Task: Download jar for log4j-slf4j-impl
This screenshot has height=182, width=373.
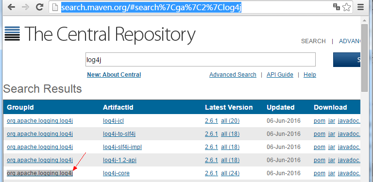Action: point(332,147)
